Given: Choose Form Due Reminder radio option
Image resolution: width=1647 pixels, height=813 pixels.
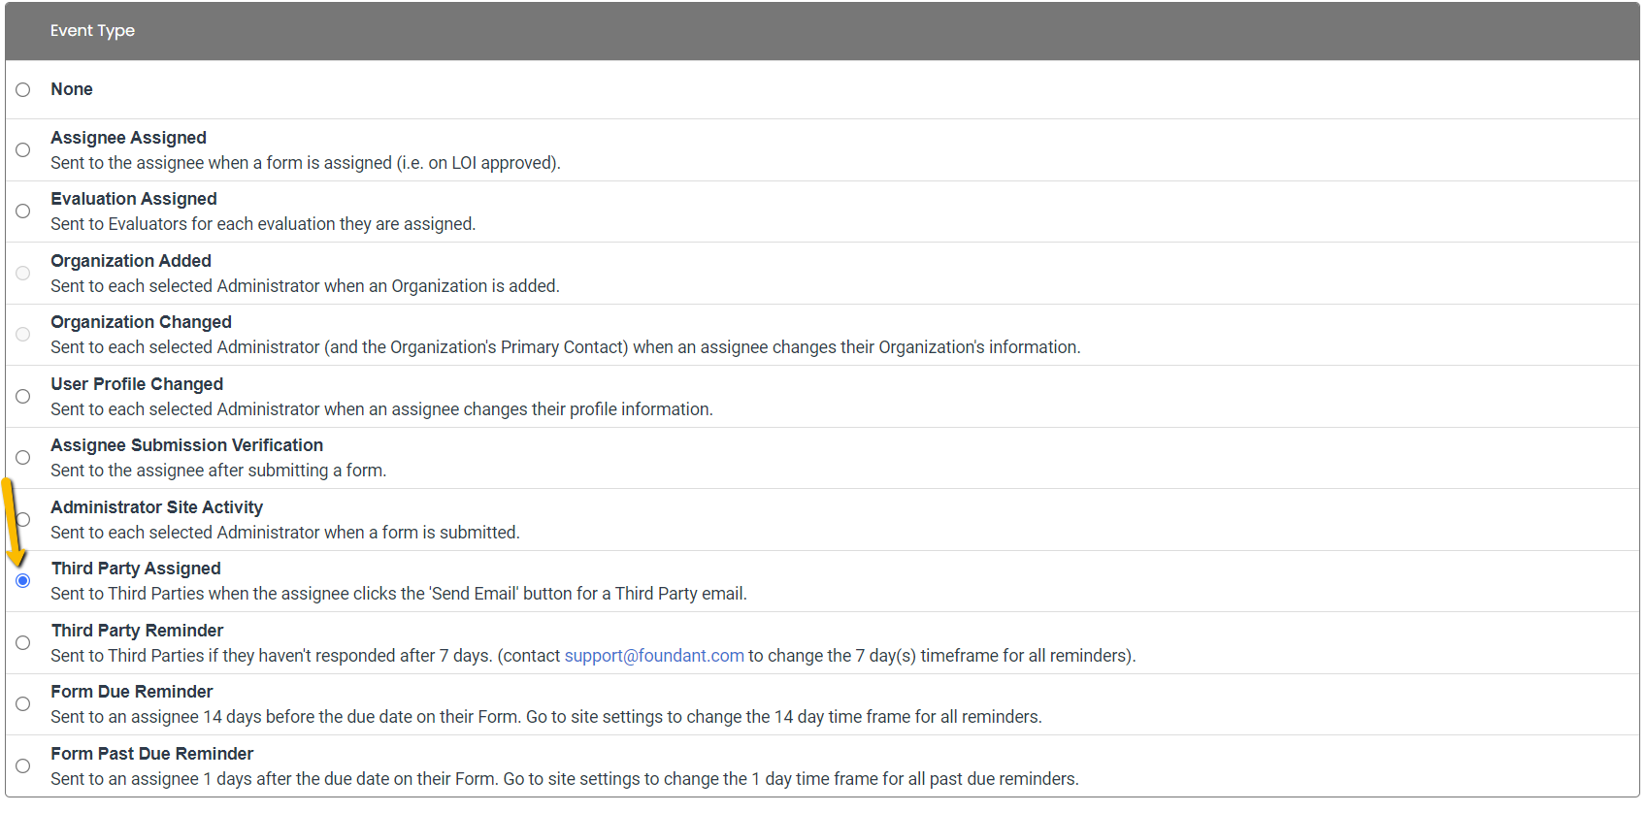Looking at the screenshot, I should [23, 704].
